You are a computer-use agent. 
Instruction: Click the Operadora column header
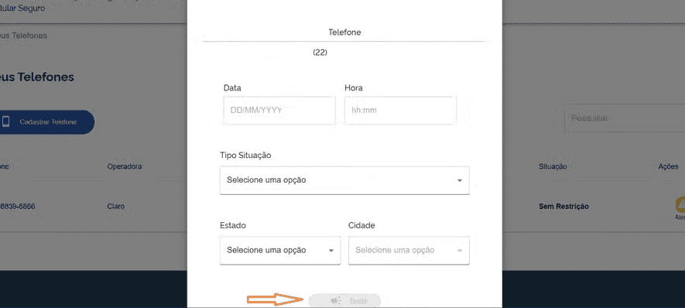(x=125, y=166)
